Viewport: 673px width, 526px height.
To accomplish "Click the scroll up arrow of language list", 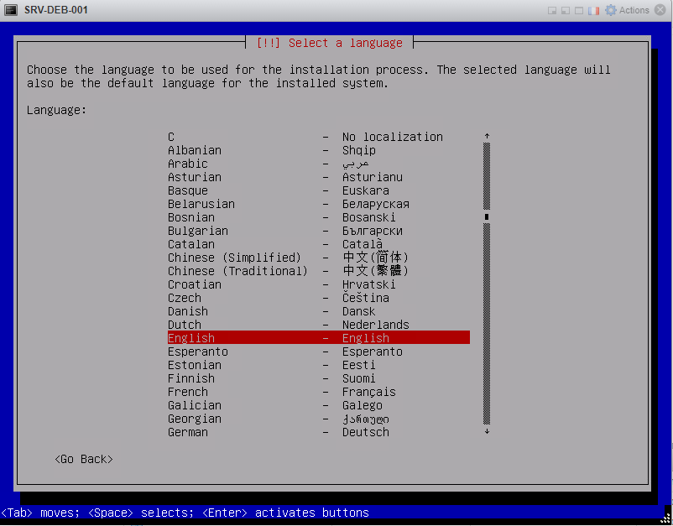I will pos(487,136).
